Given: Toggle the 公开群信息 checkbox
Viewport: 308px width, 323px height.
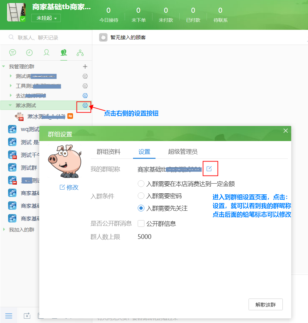Looking at the screenshot, I should (141, 223).
